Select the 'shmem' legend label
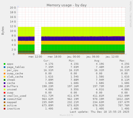Image resolution: width=133 pixels, height=118 pixels. (11, 80)
